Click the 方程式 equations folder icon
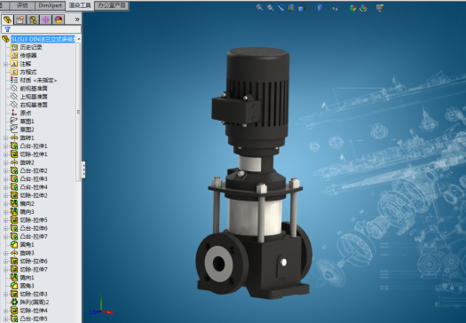This screenshot has height=323, width=466. pos(14,72)
